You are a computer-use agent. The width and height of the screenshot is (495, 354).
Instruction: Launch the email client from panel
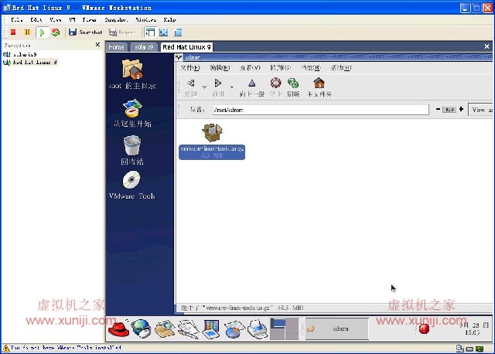pos(165,328)
